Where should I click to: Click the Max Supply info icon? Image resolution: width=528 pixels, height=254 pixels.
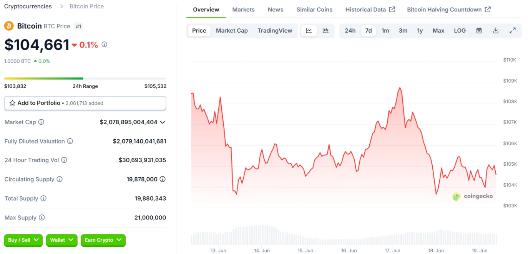42,218
